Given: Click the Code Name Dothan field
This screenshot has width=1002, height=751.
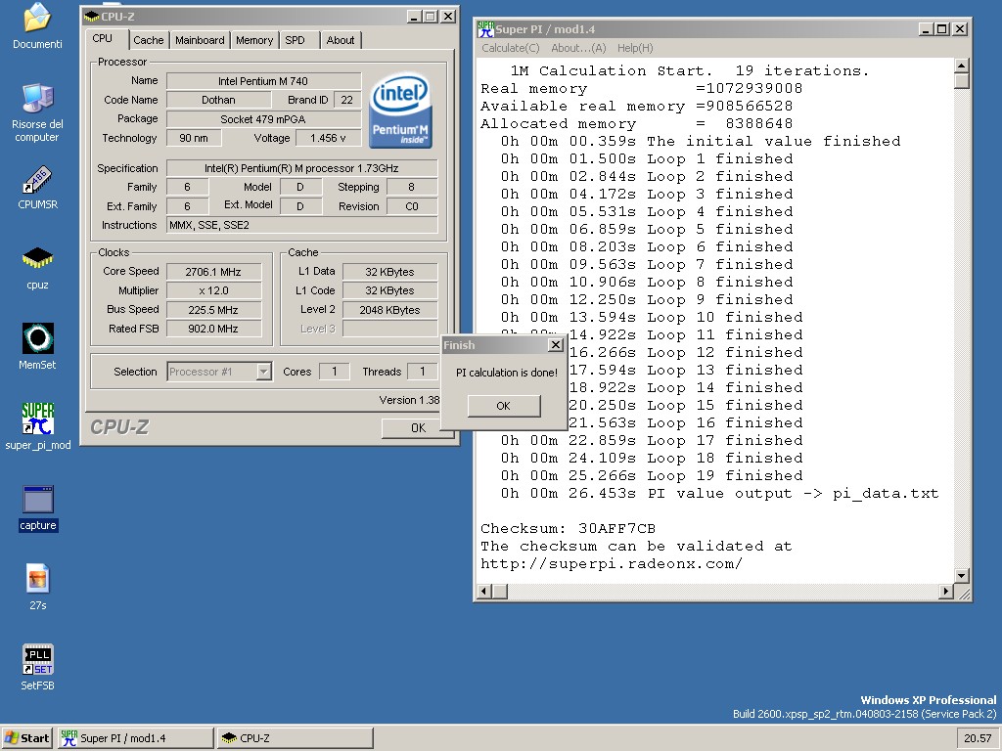Looking at the screenshot, I should pyautogui.click(x=218, y=100).
